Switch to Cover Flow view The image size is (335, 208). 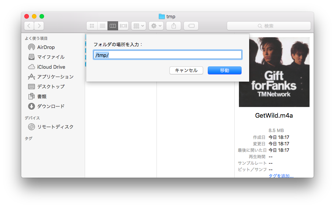(123, 26)
